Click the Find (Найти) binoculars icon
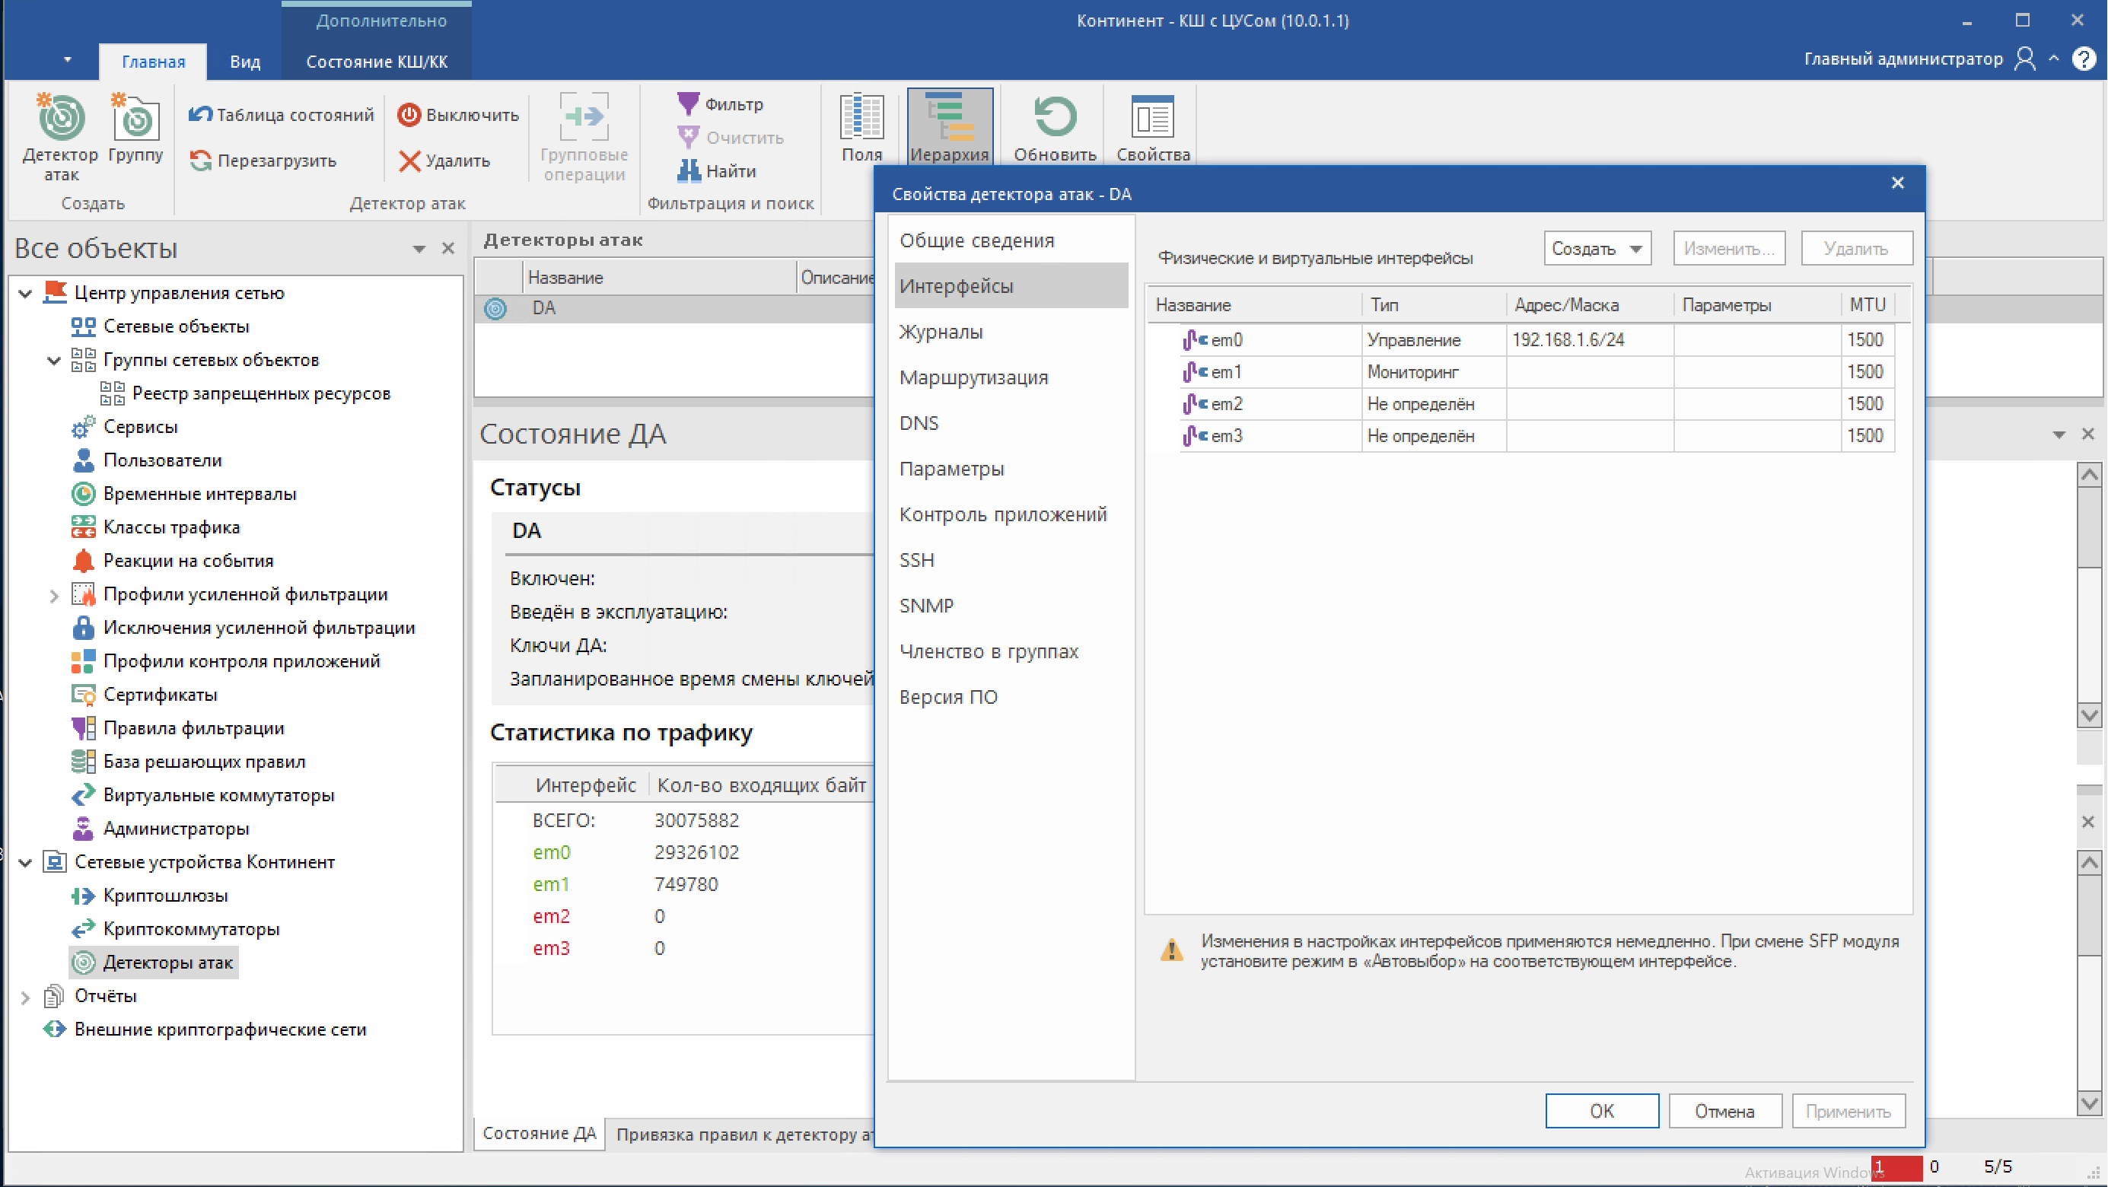Image resolution: width=2108 pixels, height=1187 pixels. pyautogui.click(x=688, y=171)
